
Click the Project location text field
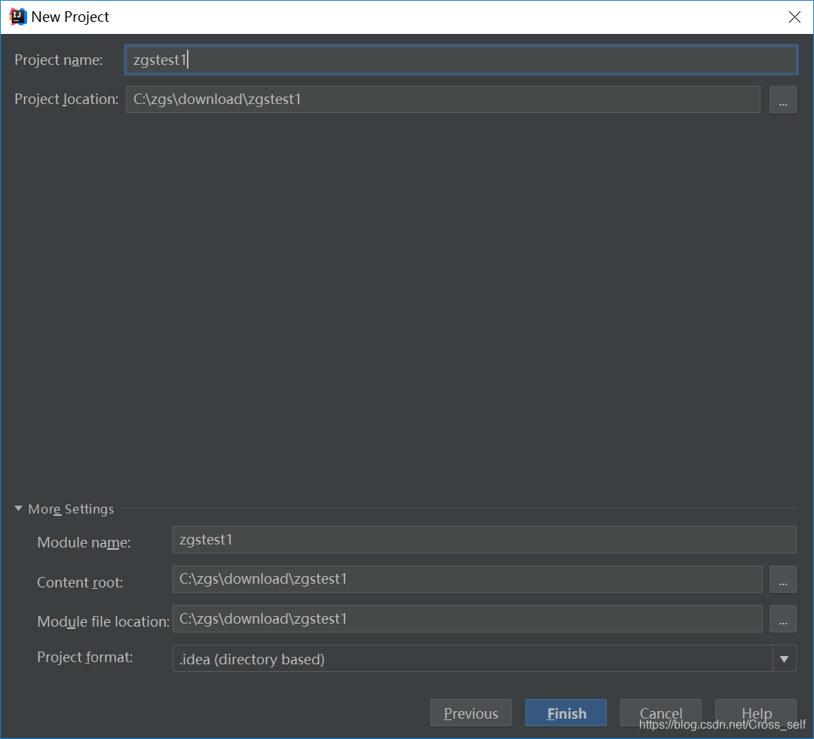pyautogui.click(x=443, y=100)
